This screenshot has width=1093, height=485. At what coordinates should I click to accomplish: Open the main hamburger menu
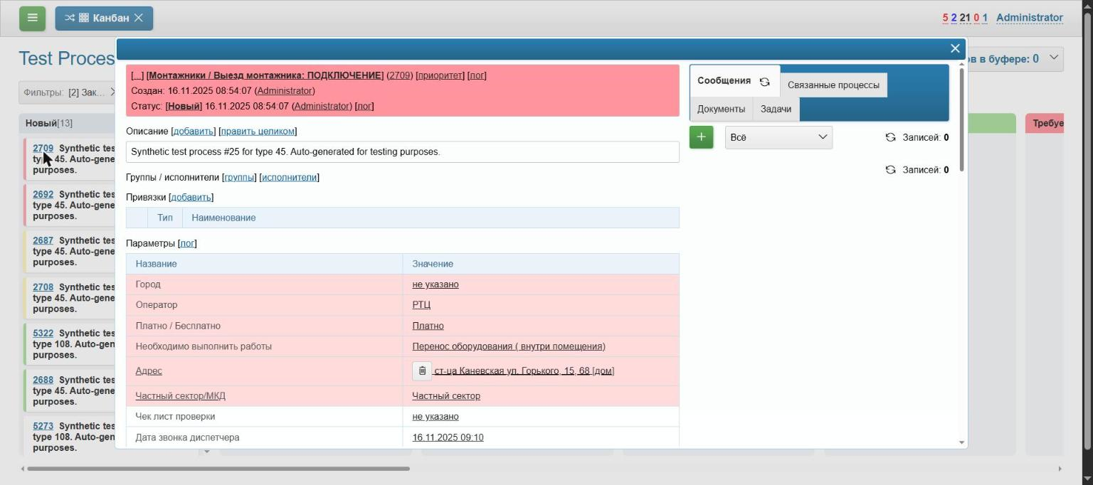32,18
